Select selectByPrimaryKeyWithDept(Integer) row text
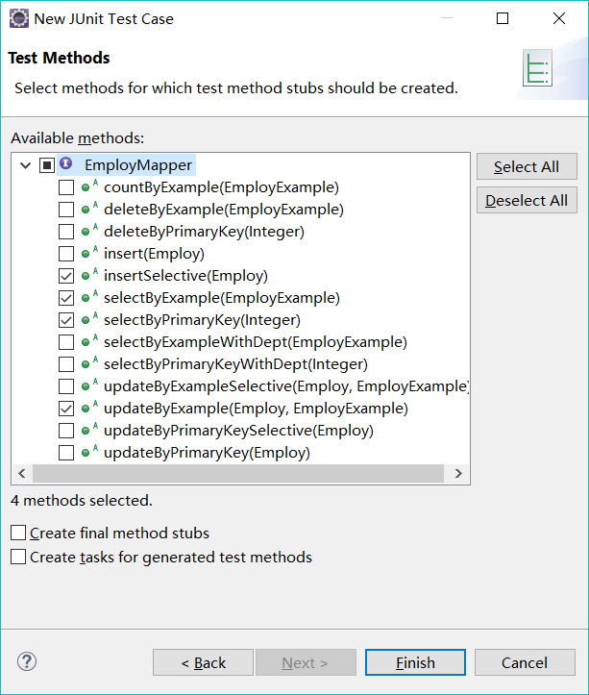Image resolution: width=589 pixels, height=695 pixels. (235, 364)
